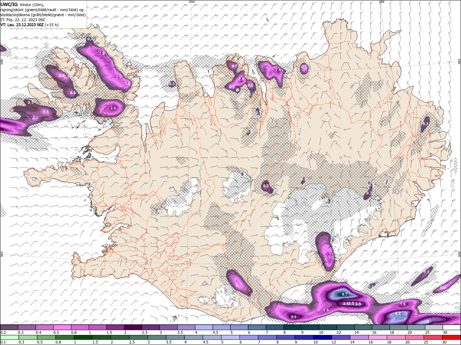Pick the medium green 0.5–0.8 rain scale swatch

click(x=46, y=337)
